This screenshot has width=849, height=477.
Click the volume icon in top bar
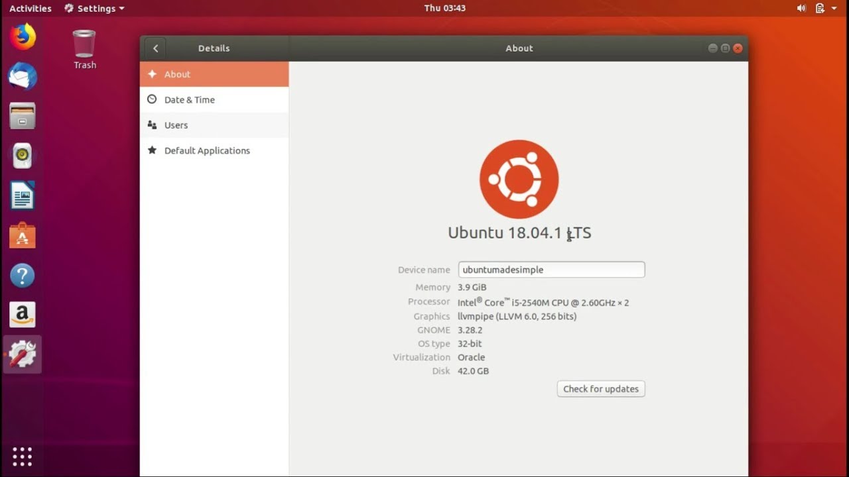click(801, 9)
